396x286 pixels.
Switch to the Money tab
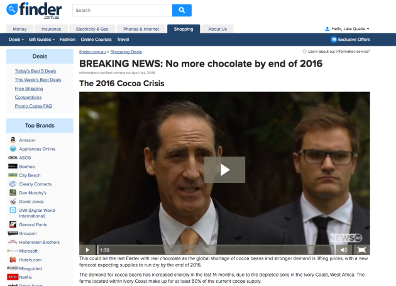coord(19,29)
